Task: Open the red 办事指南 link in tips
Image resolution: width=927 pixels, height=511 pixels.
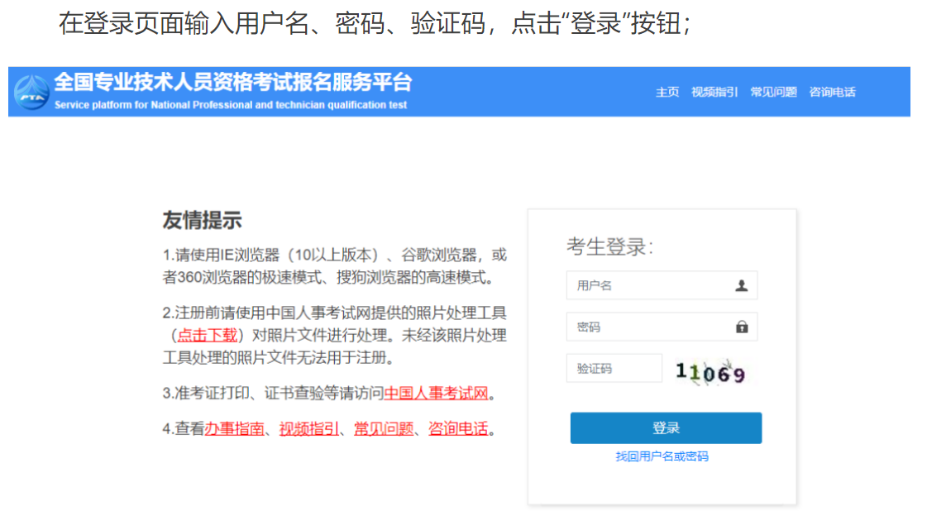Action: point(234,428)
